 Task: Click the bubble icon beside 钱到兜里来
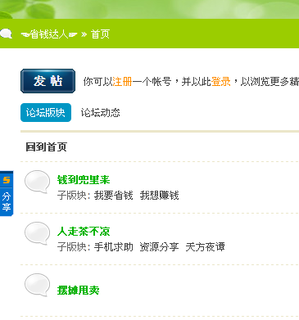point(38,182)
